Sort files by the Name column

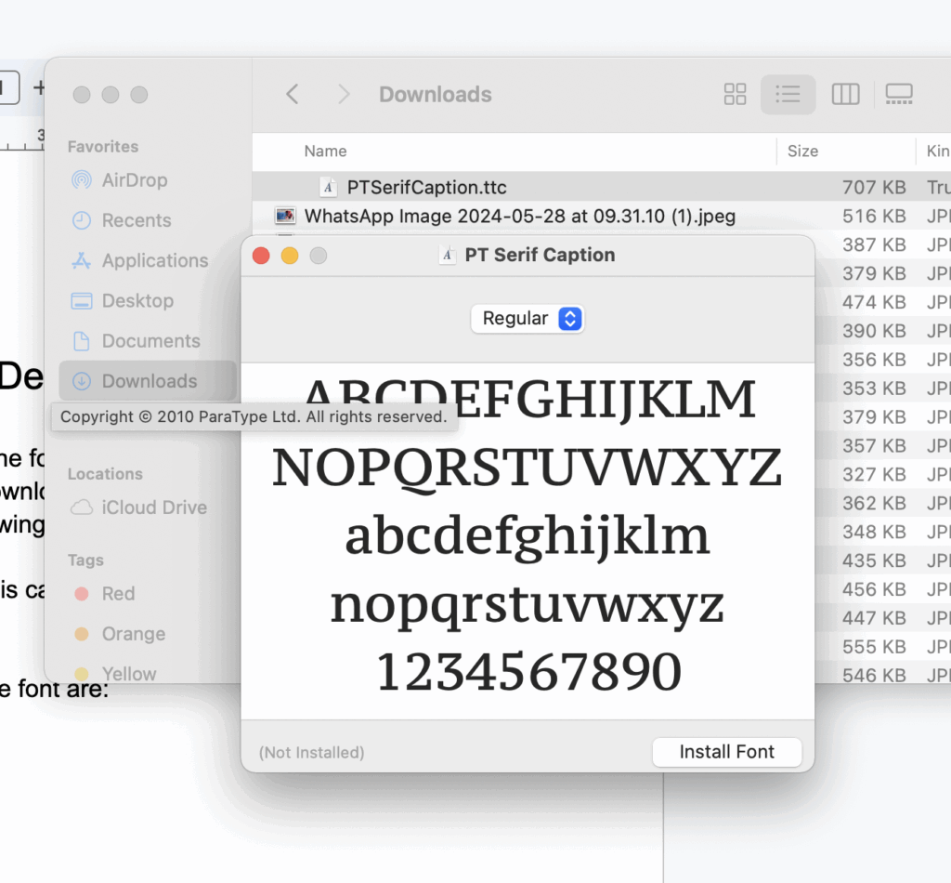click(x=326, y=151)
